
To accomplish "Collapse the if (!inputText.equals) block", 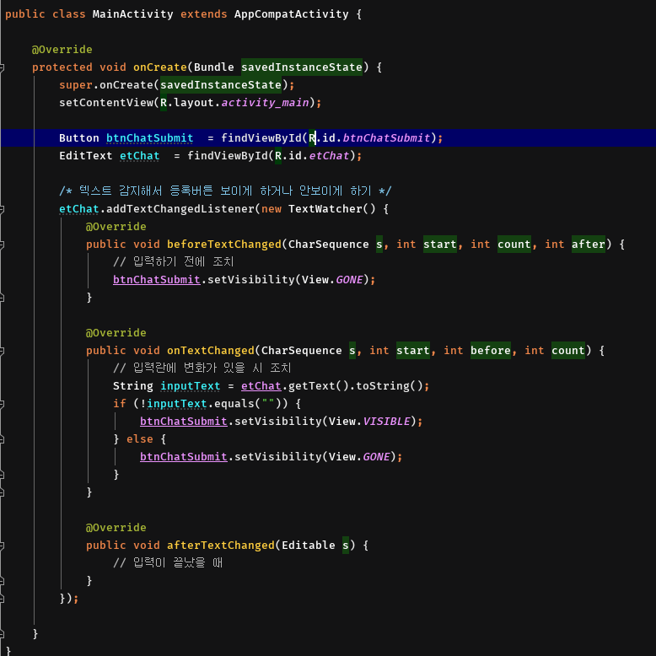I will [x=2, y=404].
